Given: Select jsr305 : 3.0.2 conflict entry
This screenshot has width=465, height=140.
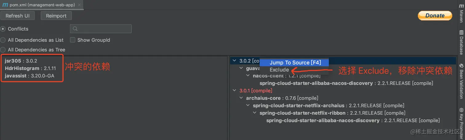Looking at the screenshot, I should coord(21,61).
